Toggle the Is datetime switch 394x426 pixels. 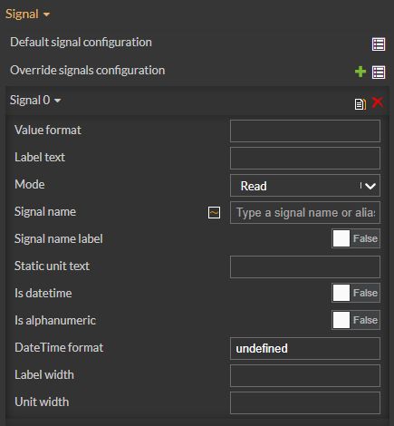[x=356, y=293]
